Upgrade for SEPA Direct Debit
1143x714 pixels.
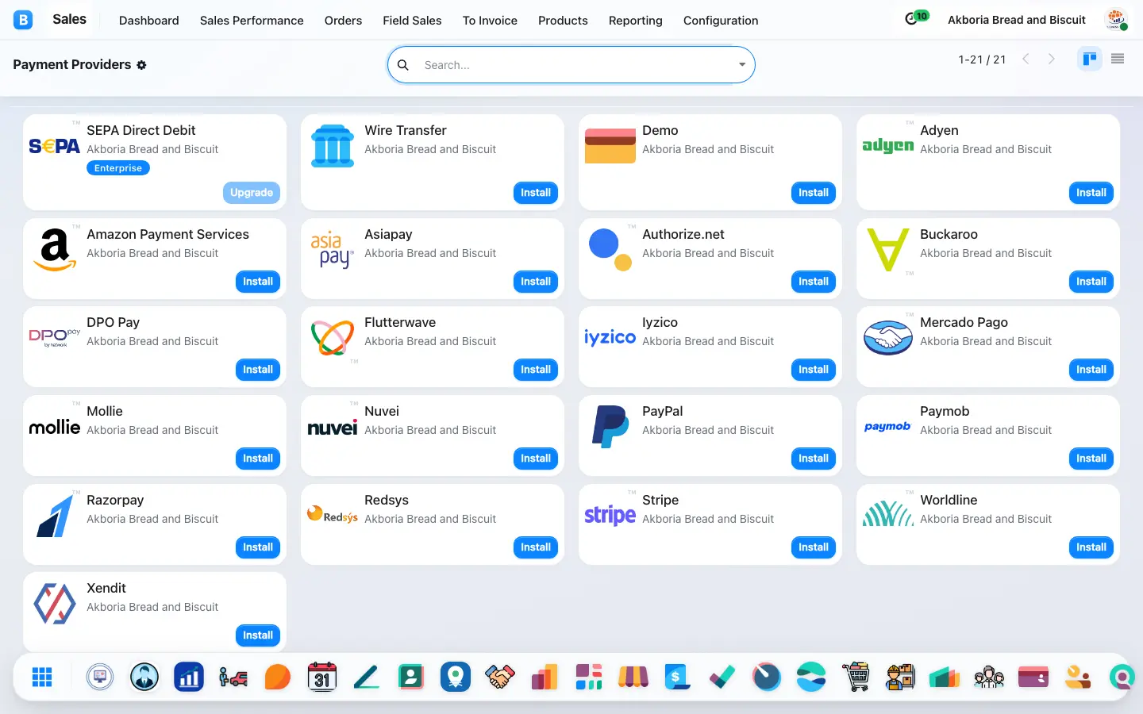(251, 193)
